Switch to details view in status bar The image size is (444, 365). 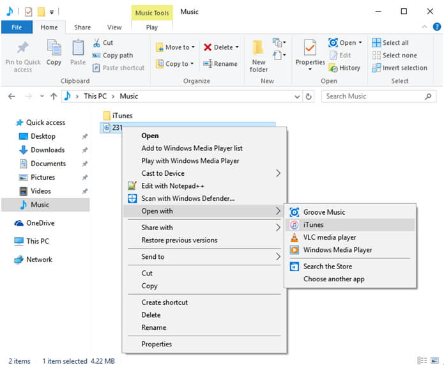pyautogui.click(x=422, y=361)
